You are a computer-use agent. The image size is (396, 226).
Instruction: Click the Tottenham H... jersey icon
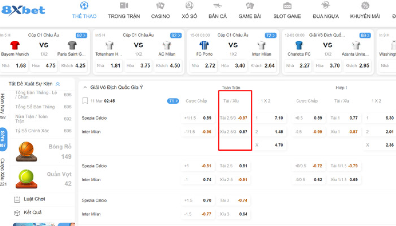[109, 45]
